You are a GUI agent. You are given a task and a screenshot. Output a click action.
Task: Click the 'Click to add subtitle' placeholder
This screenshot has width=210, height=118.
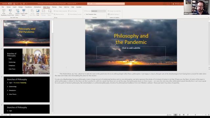tap(131, 53)
